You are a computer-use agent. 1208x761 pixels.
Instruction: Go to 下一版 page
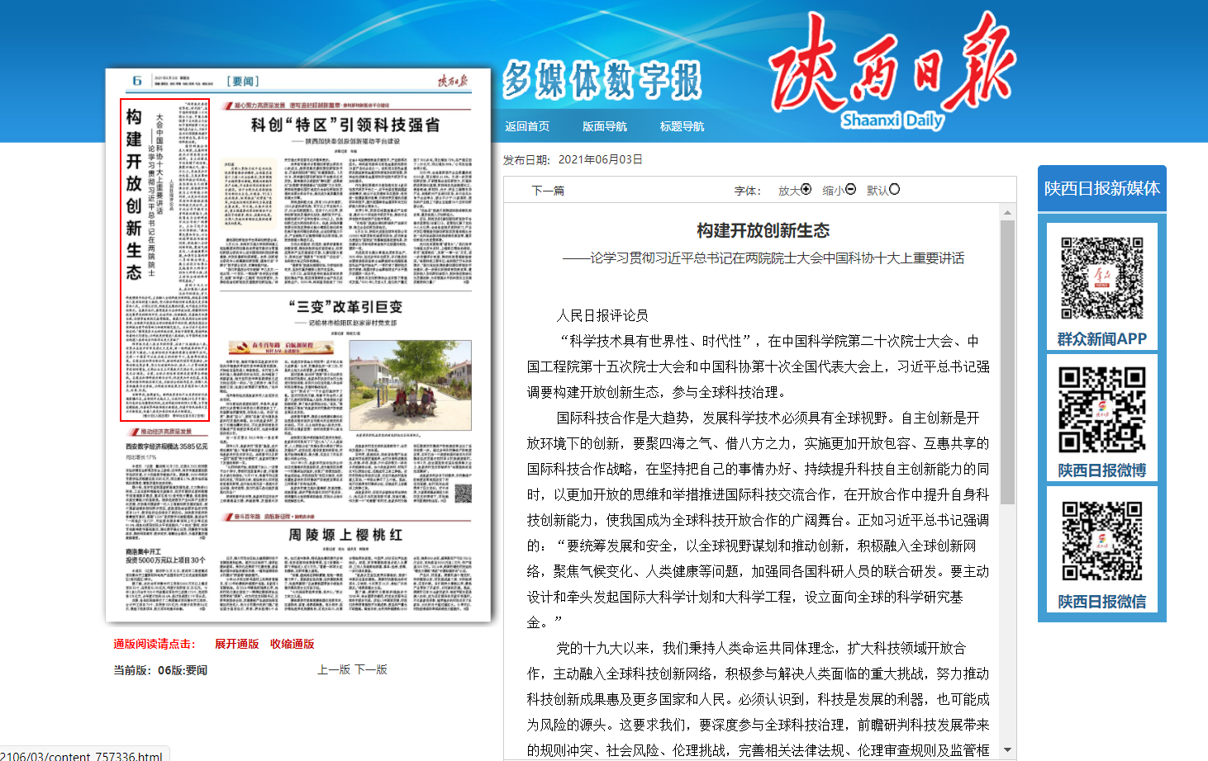pyautogui.click(x=372, y=669)
